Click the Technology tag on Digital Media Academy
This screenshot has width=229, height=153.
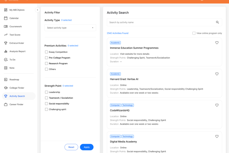(127, 137)
